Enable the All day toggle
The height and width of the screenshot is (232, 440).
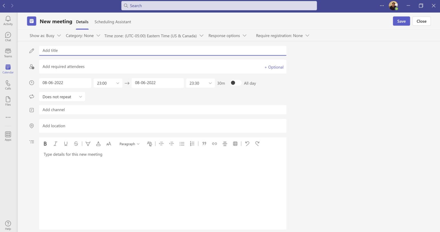[235, 83]
